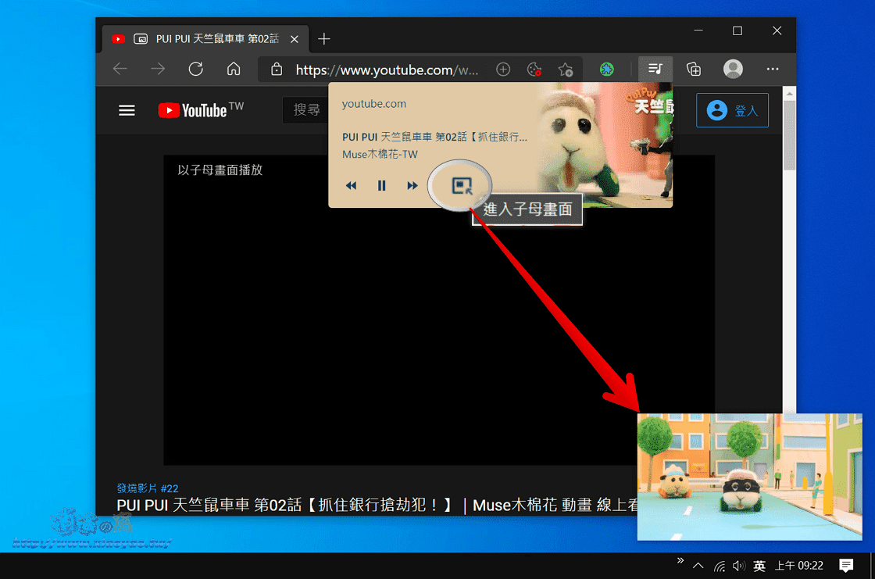Go to the browser home page

234,70
